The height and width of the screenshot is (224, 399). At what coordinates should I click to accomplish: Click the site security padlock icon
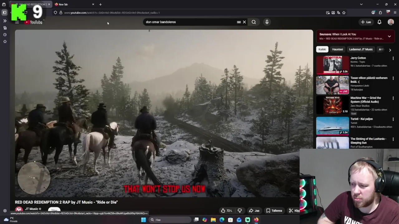pyautogui.click(x=61, y=13)
